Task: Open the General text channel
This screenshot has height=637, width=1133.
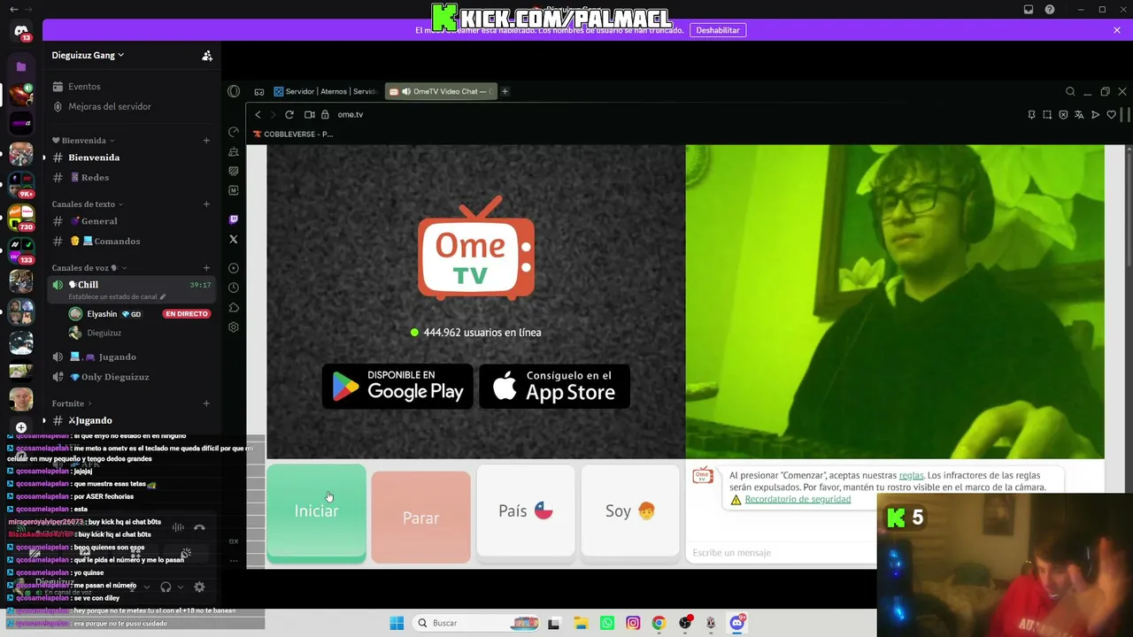Action: [99, 221]
